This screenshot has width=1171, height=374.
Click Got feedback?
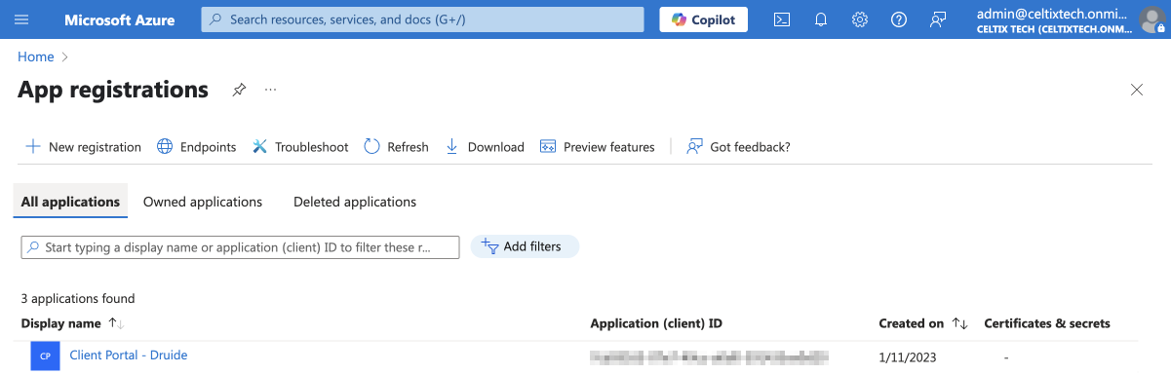(x=738, y=147)
